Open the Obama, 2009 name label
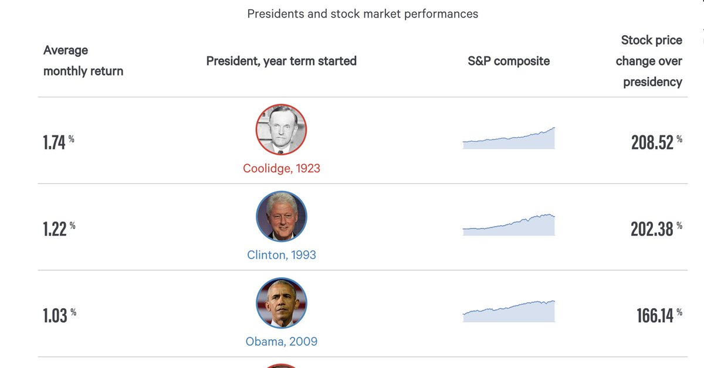704x368 pixels. pos(282,341)
